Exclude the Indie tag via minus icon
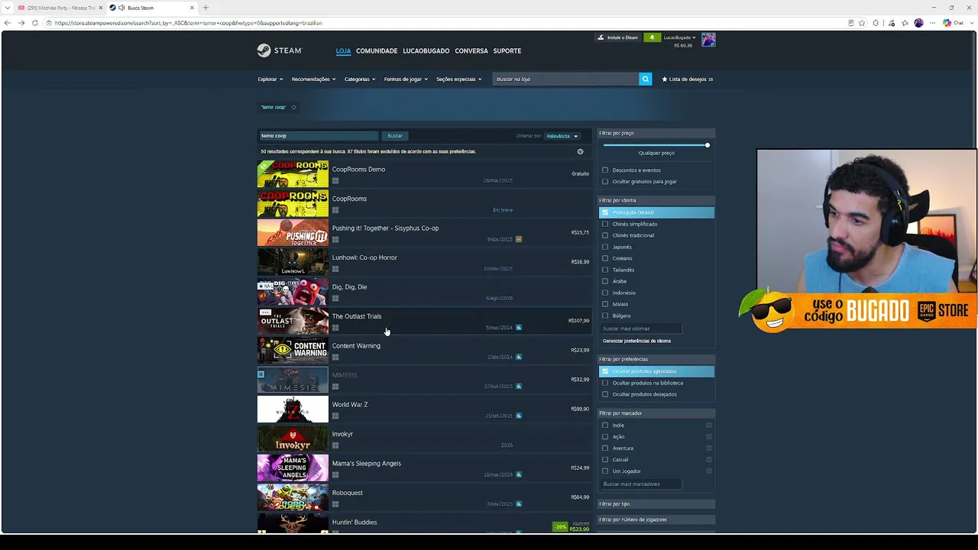 coord(709,425)
